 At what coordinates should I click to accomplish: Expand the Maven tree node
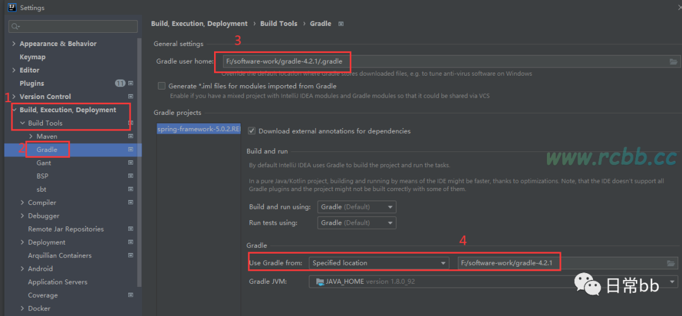point(31,136)
